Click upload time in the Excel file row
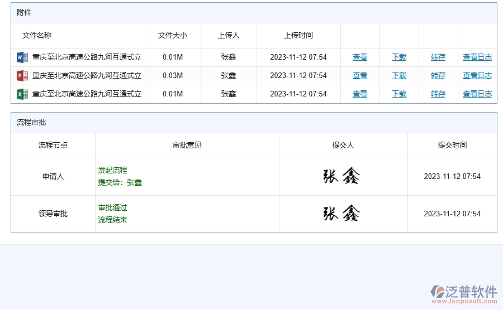 tap(298, 94)
